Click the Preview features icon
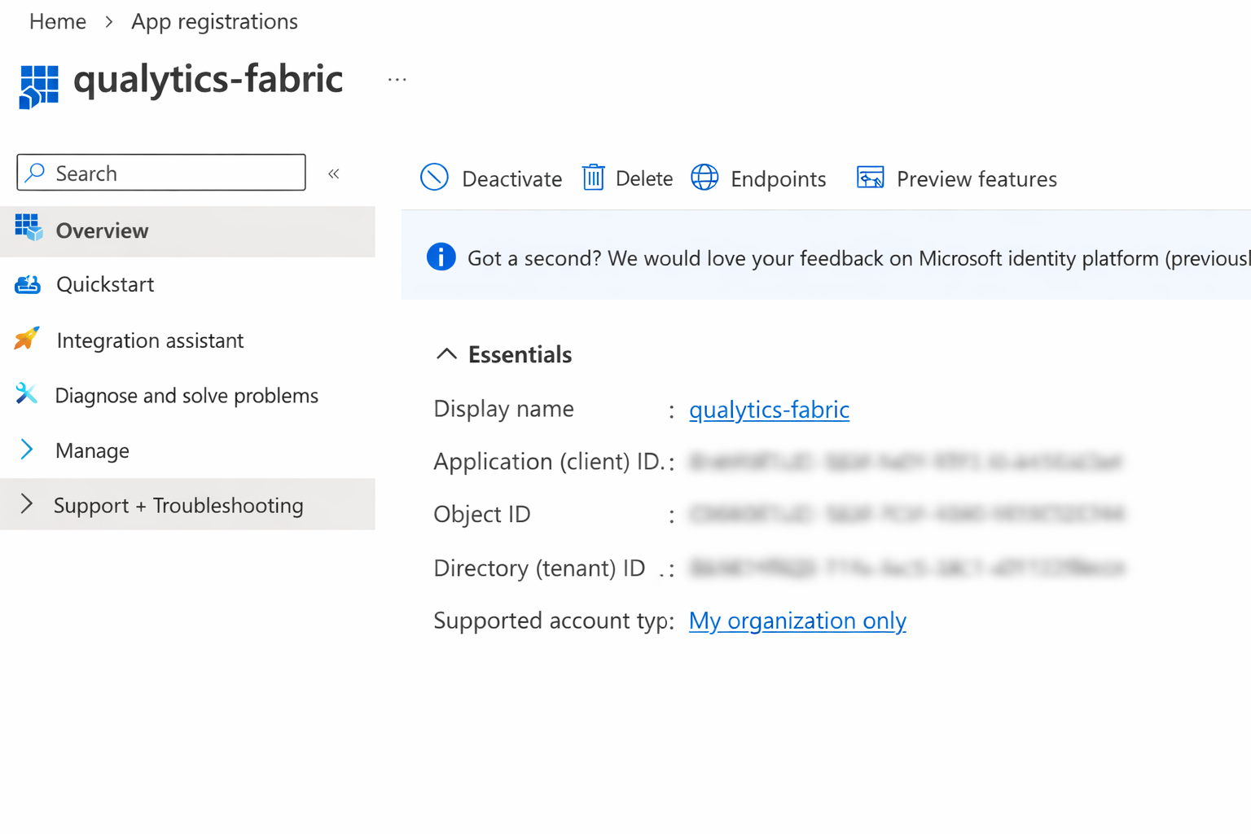Screen dimensions: 1251x834 [x=870, y=178]
